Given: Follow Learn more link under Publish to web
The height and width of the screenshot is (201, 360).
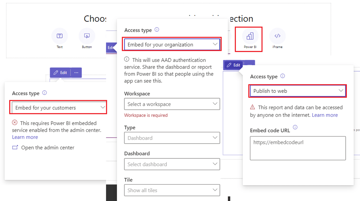Looking at the screenshot, I should [x=325, y=115].
